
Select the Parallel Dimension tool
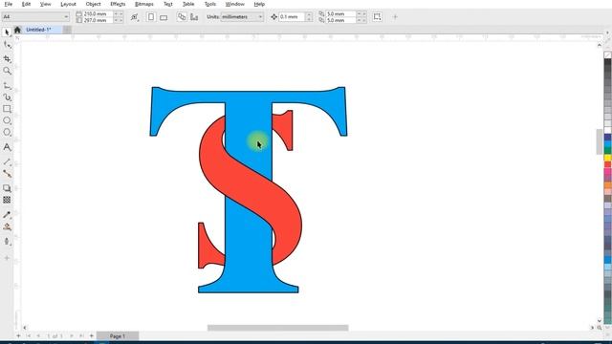[7, 161]
